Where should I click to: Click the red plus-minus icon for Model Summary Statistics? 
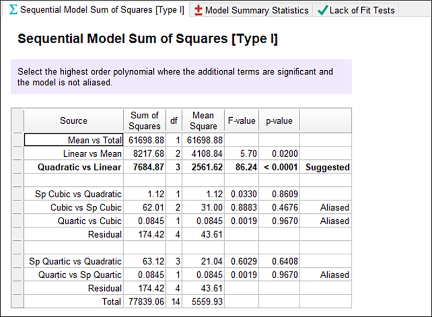pos(199,10)
